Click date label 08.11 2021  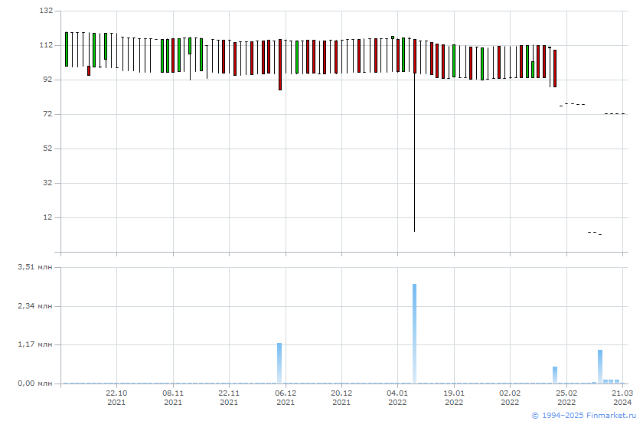tap(173, 397)
